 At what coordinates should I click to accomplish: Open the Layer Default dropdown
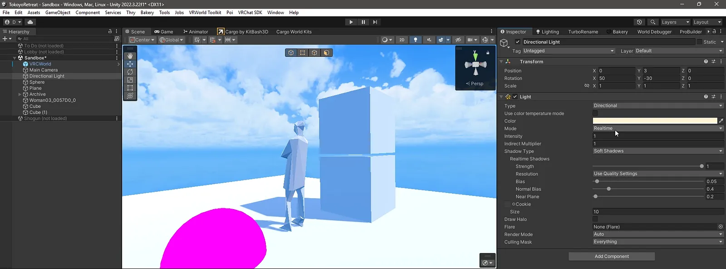(679, 51)
